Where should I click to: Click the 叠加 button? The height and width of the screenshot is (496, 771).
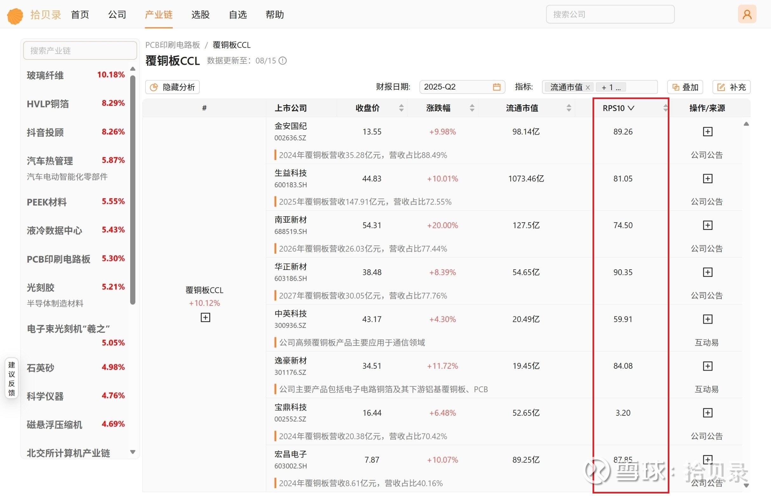(x=685, y=87)
